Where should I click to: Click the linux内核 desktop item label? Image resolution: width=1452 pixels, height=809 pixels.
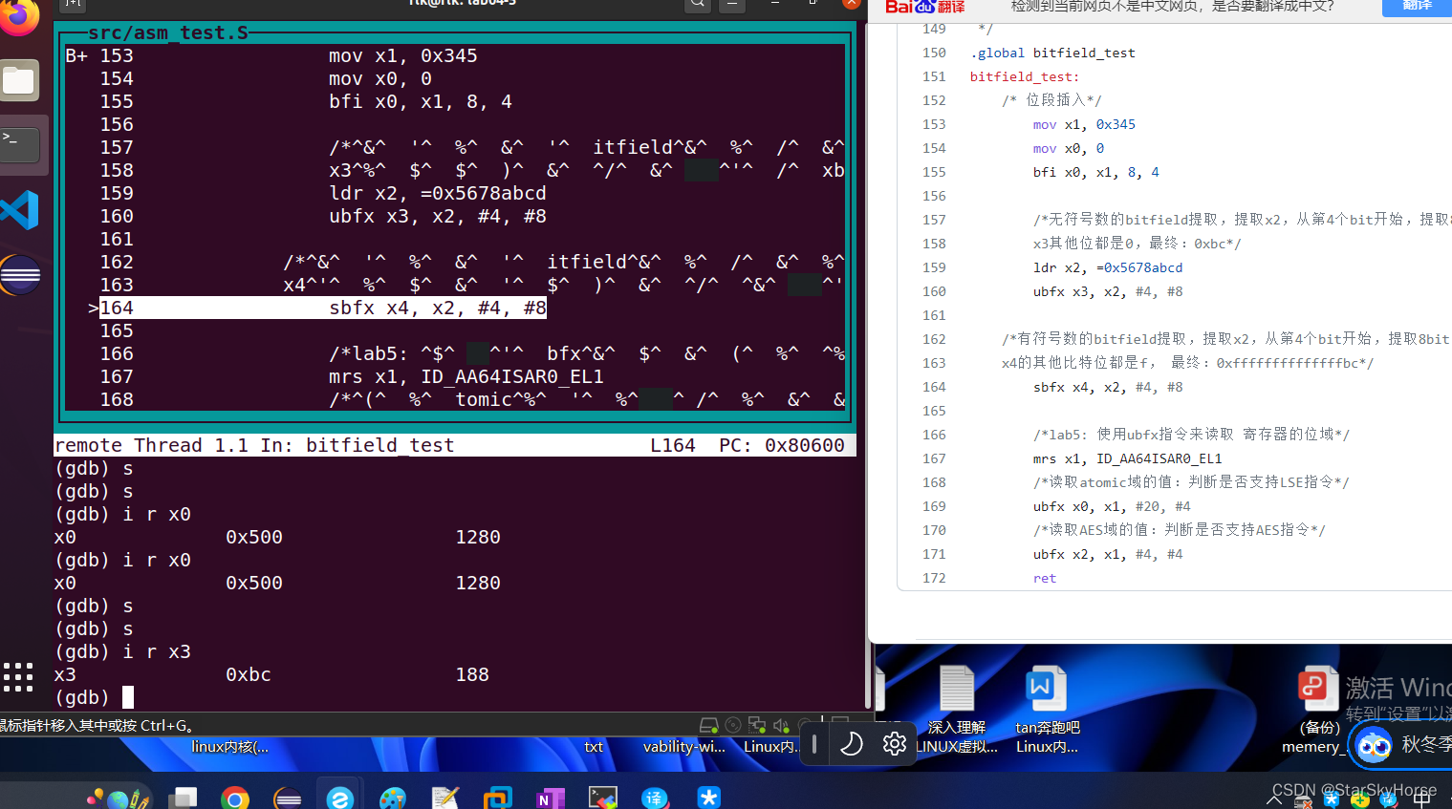click(x=229, y=747)
